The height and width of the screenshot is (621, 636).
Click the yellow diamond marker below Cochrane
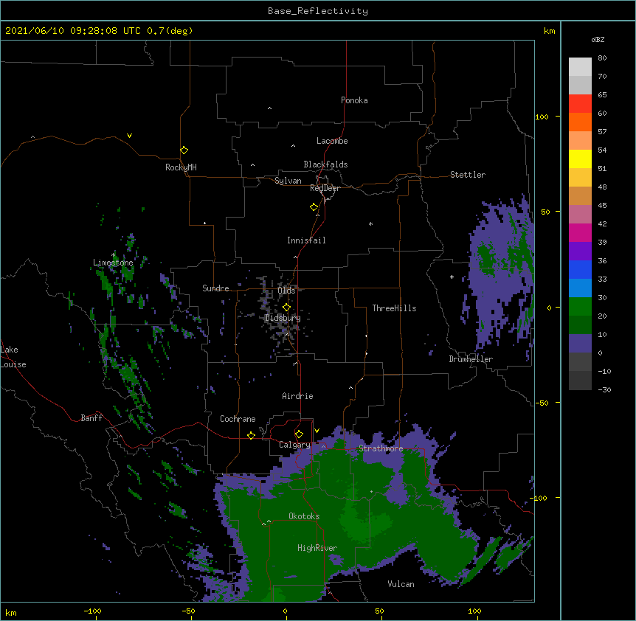(251, 435)
